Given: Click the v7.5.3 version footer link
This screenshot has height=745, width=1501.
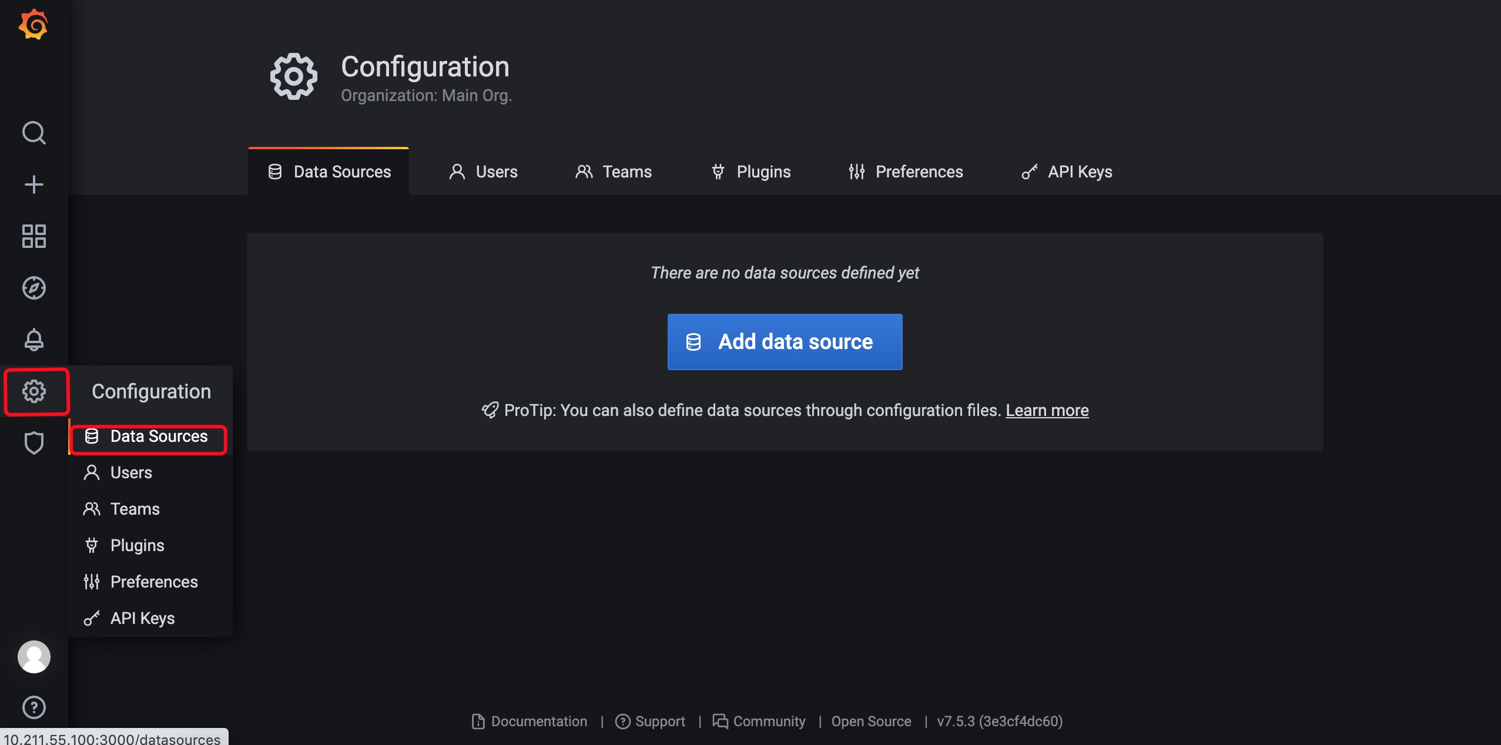Looking at the screenshot, I should 1000,721.
